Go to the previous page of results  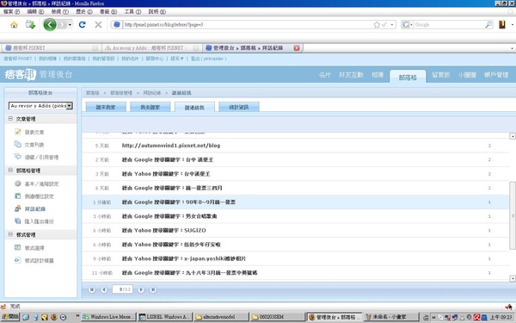(x=104, y=289)
